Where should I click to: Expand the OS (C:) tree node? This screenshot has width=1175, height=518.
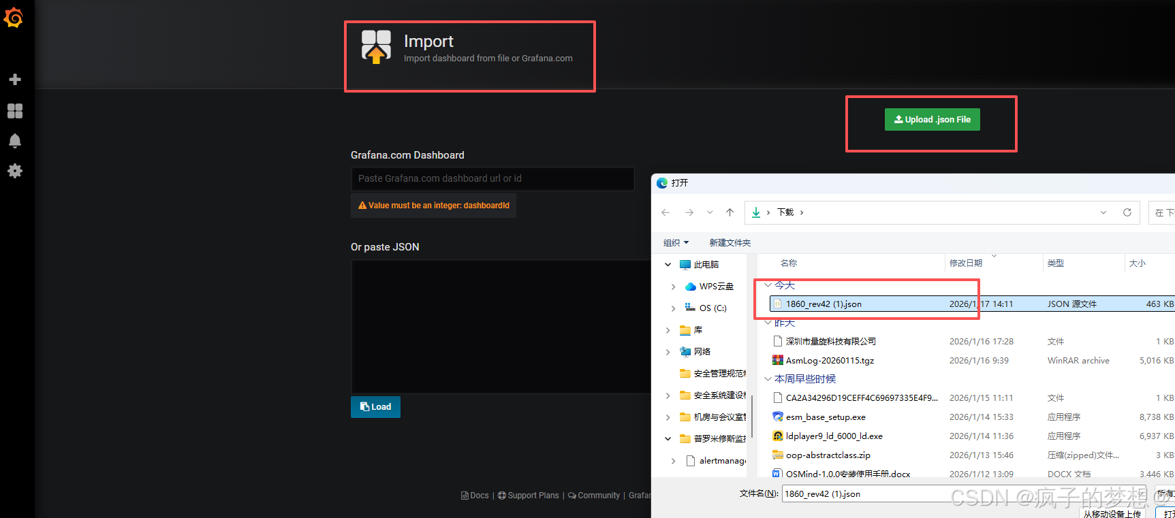tap(673, 308)
